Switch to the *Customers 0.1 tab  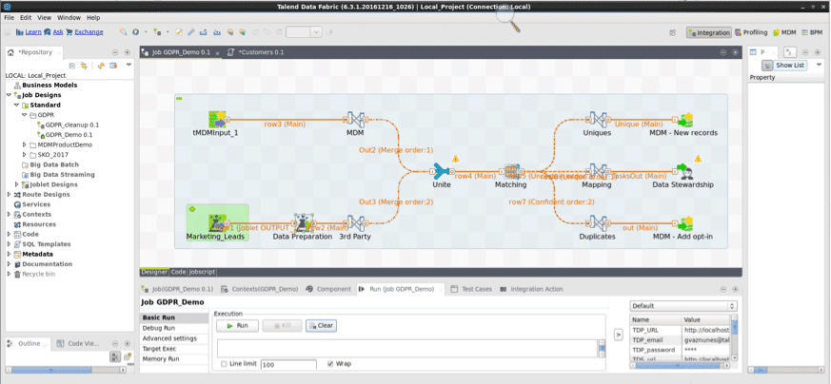[x=256, y=52]
